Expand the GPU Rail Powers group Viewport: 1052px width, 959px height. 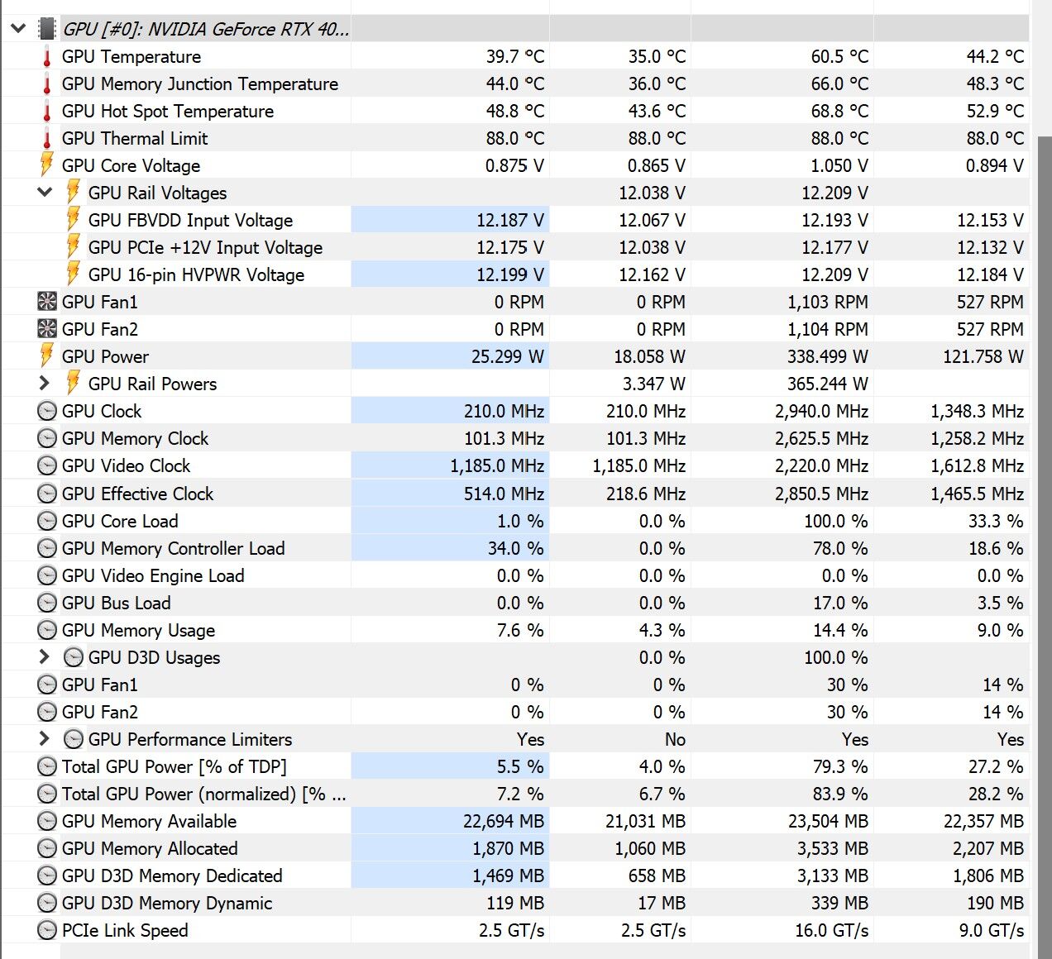click(x=45, y=383)
